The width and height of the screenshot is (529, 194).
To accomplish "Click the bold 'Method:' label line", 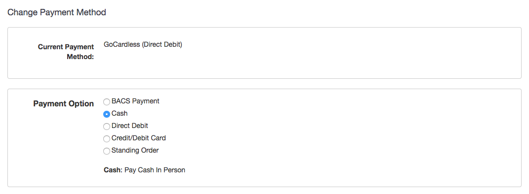I will click(81, 57).
